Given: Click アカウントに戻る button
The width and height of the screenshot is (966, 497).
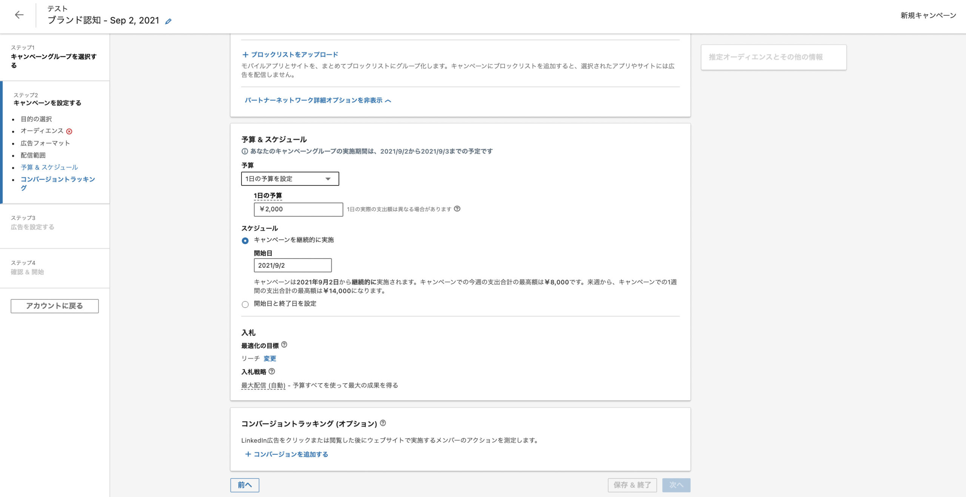Looking at the screenshot, I should click(55, 306).
